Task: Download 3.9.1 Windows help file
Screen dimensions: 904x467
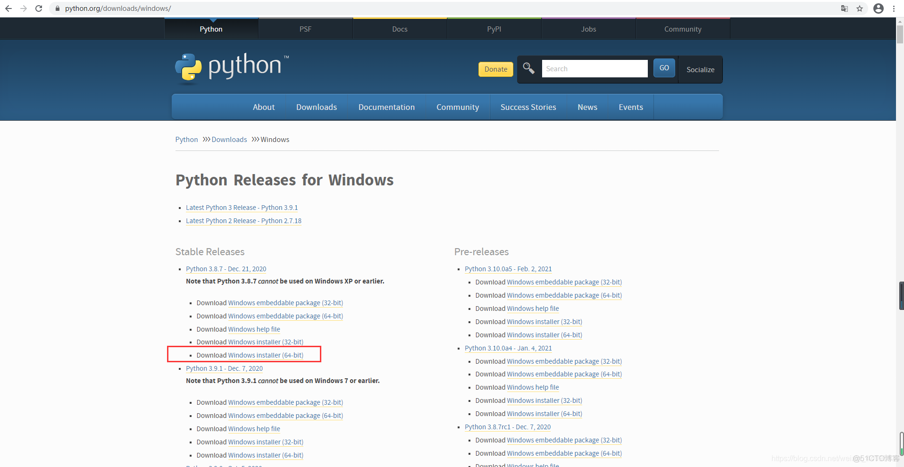Action: point(254,429)
